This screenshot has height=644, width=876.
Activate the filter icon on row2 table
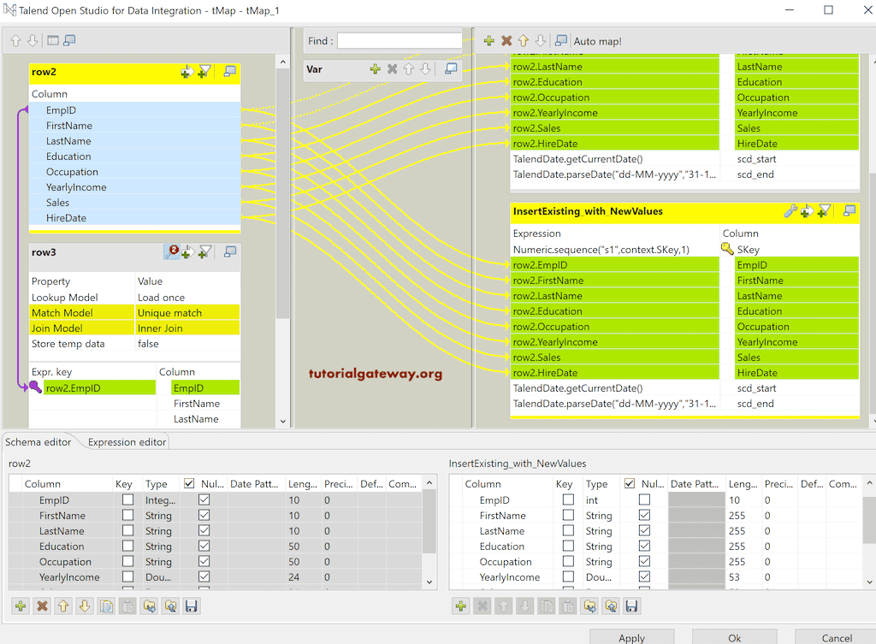(205, 73)
